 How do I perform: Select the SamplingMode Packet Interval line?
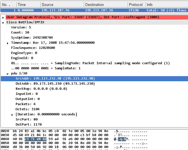click(x=90, y=63)
